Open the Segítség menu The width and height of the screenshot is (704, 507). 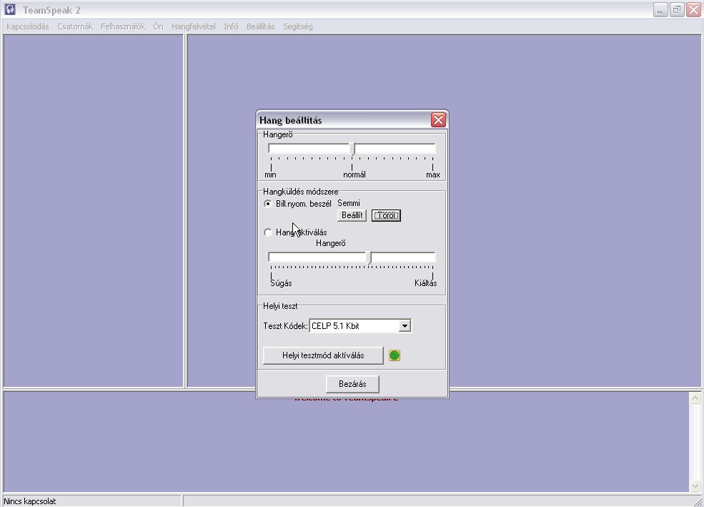click(x=297, y=26)
